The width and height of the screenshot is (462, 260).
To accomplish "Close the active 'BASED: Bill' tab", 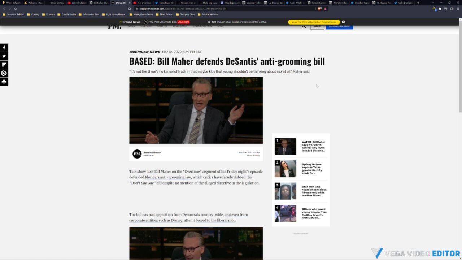I will [x=130, y=3].
